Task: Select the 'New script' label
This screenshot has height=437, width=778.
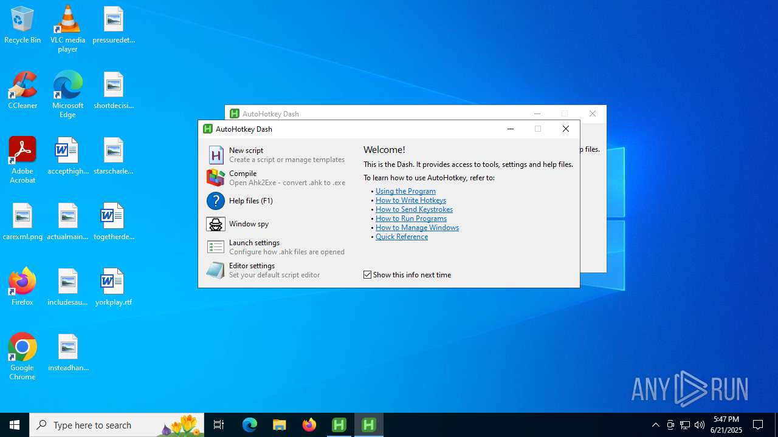Action: 246,151
